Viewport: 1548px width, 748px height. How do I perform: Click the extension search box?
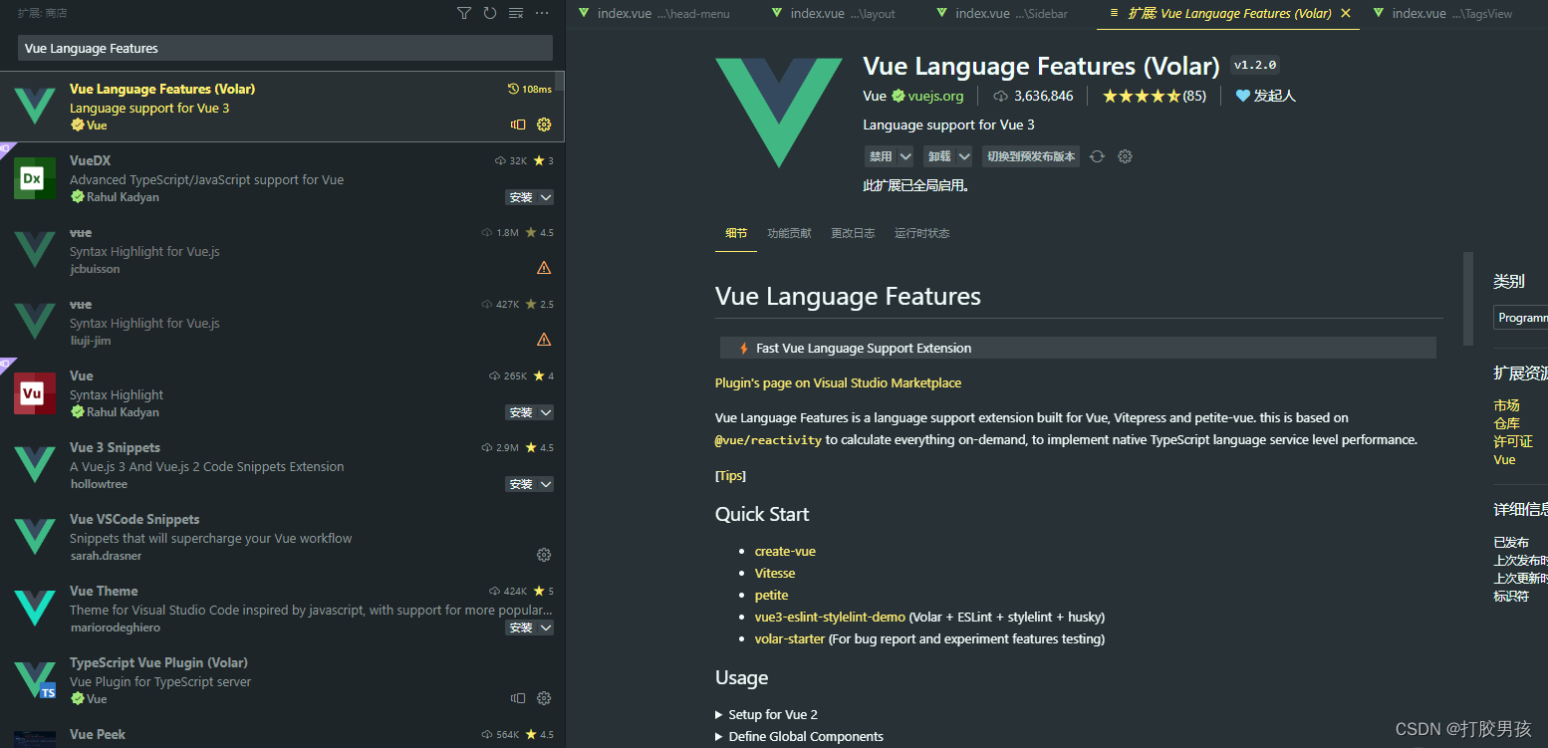pyautogui.click(x=285, y=48)
